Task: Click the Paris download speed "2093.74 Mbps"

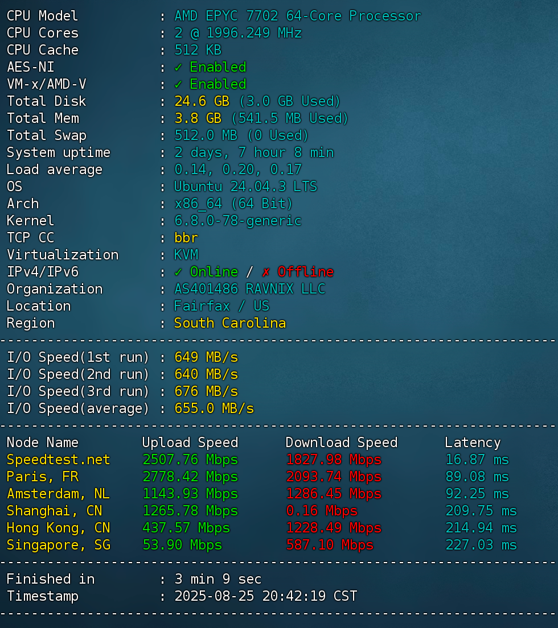Action: 334,477
